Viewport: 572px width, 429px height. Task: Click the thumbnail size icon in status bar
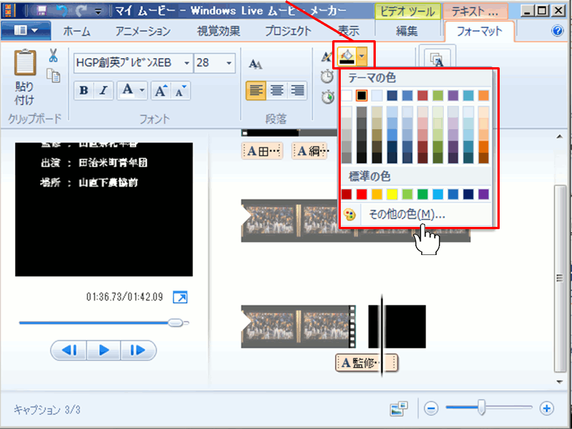click(398, 408)
